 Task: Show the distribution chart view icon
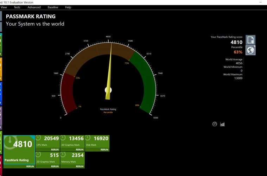click(x=222, y=124)
